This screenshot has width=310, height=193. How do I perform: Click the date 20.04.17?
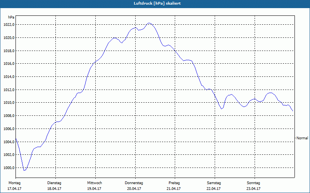134,189
